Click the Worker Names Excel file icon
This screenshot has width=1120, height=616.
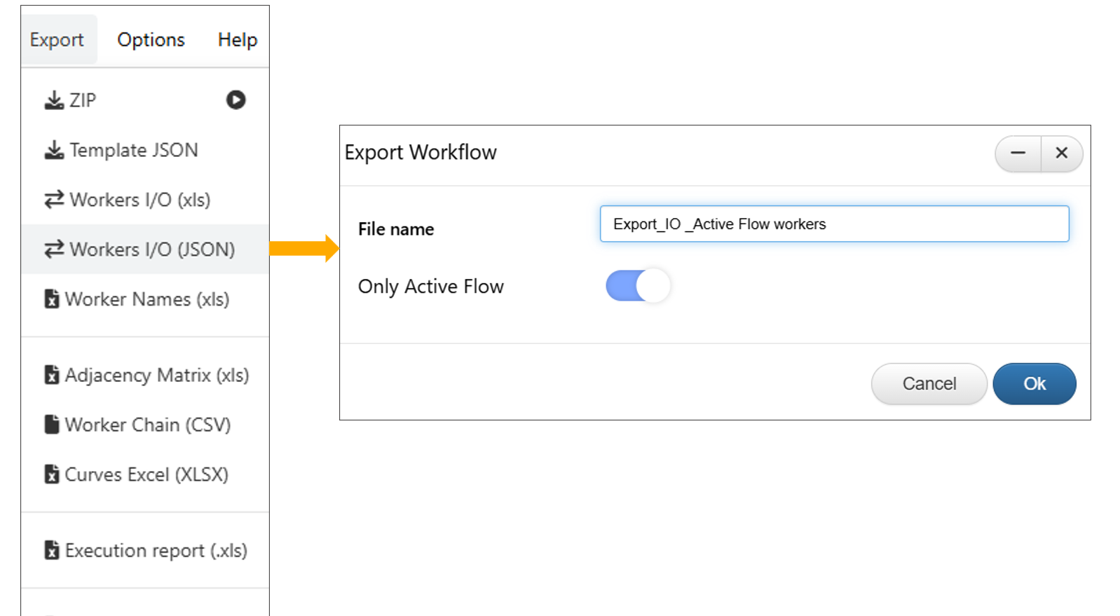[x=52, y=299]
